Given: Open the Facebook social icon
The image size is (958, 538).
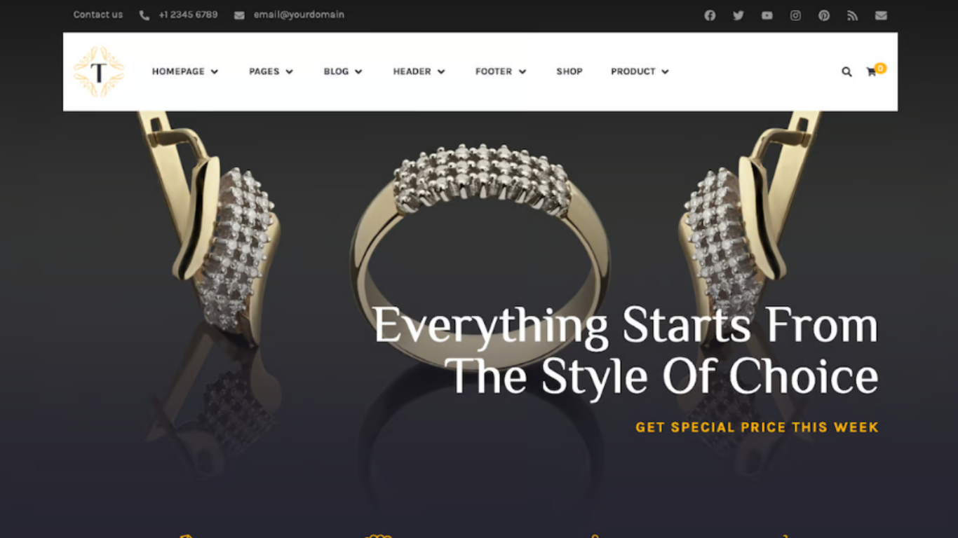Looking at the screenshot, I should [710, 15].
